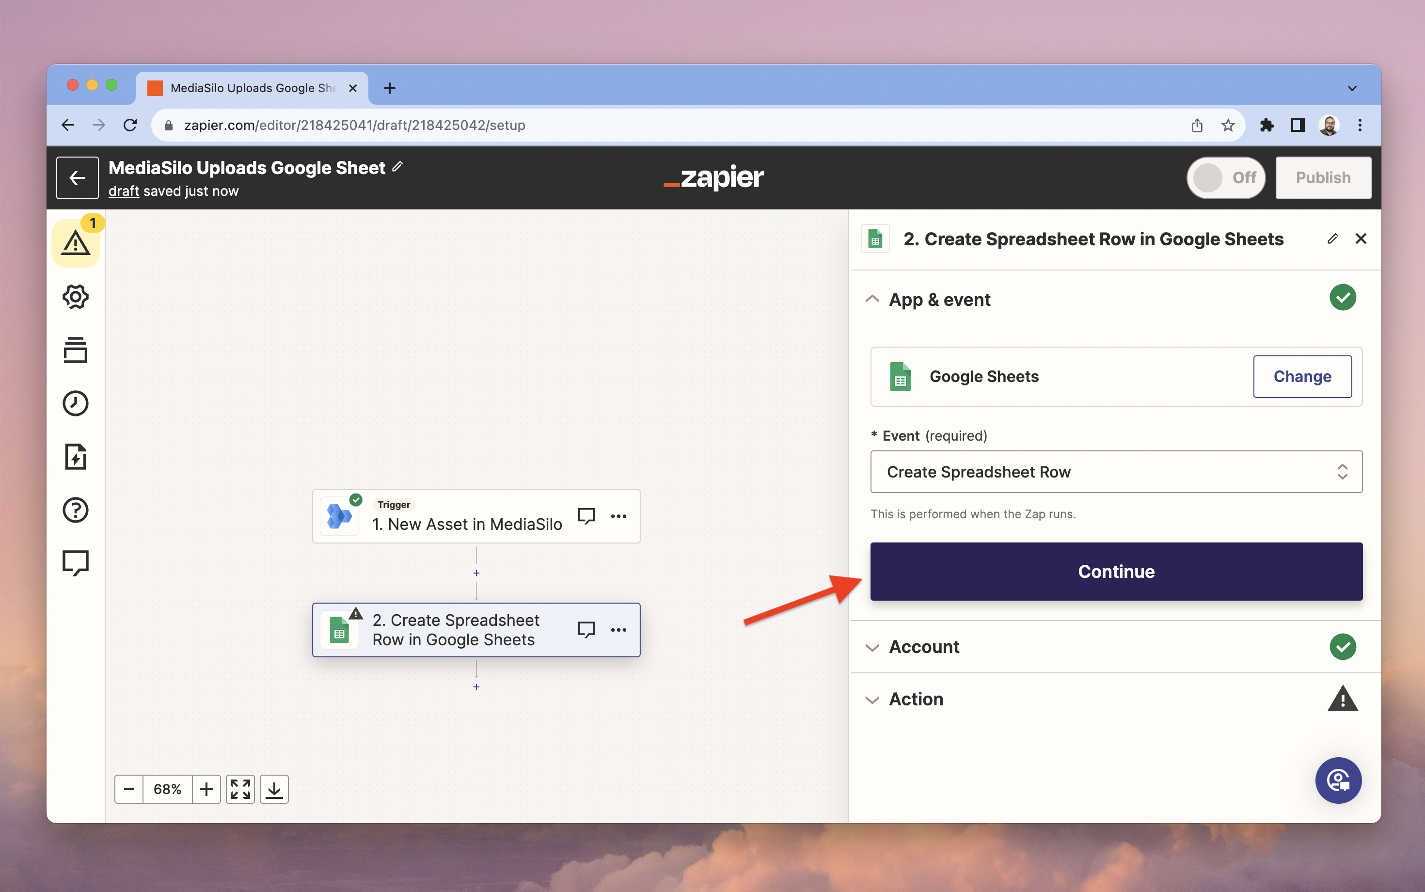This screenshot has width=1425, height=892.
Task: Toggle the Zap On/Off switch
Action: coord(1226,177)
